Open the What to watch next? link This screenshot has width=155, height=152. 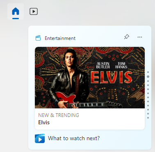pyautogui.click(x=74, y=138)
